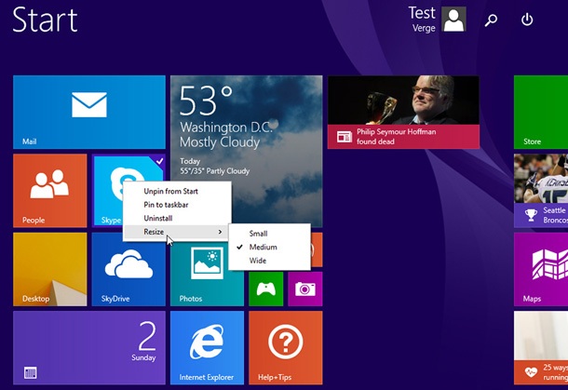Open the Health & Fitness tile
Screen dimensions: 568x390
(541, 347)
